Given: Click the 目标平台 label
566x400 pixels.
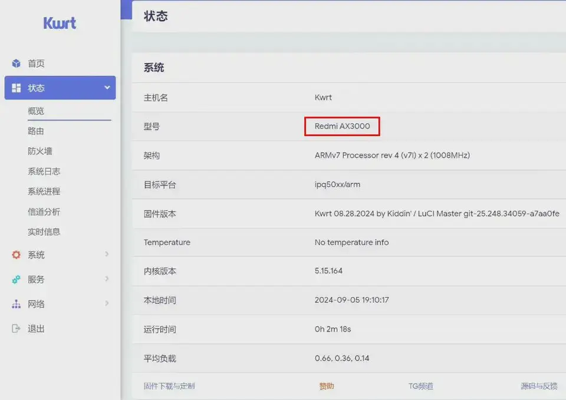Looking at the screenshot, I should click(x=160, y=185).
